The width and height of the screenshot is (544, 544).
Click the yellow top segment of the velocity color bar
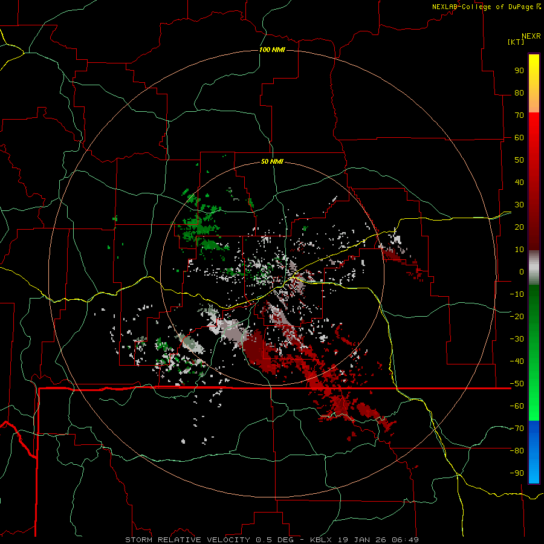coord(534,83)
